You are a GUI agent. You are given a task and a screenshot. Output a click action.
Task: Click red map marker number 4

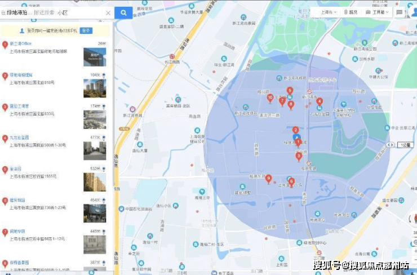click(x=320, y=102)
